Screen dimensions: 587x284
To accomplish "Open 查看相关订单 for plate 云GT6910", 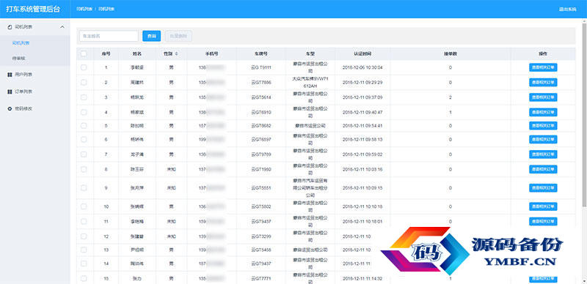I will coord(543,112).
